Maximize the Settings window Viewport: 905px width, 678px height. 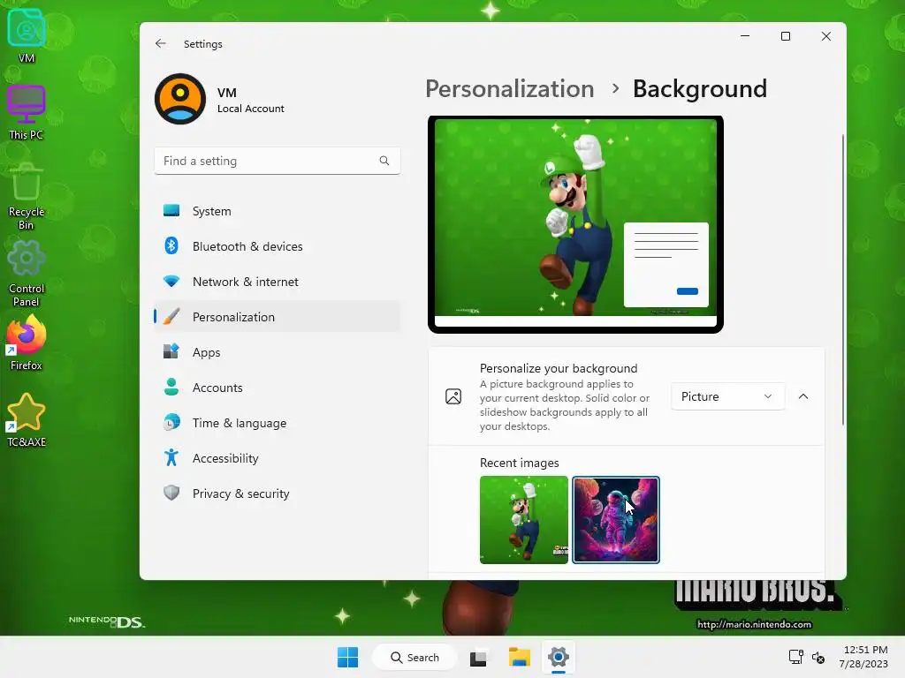point(786,36)
